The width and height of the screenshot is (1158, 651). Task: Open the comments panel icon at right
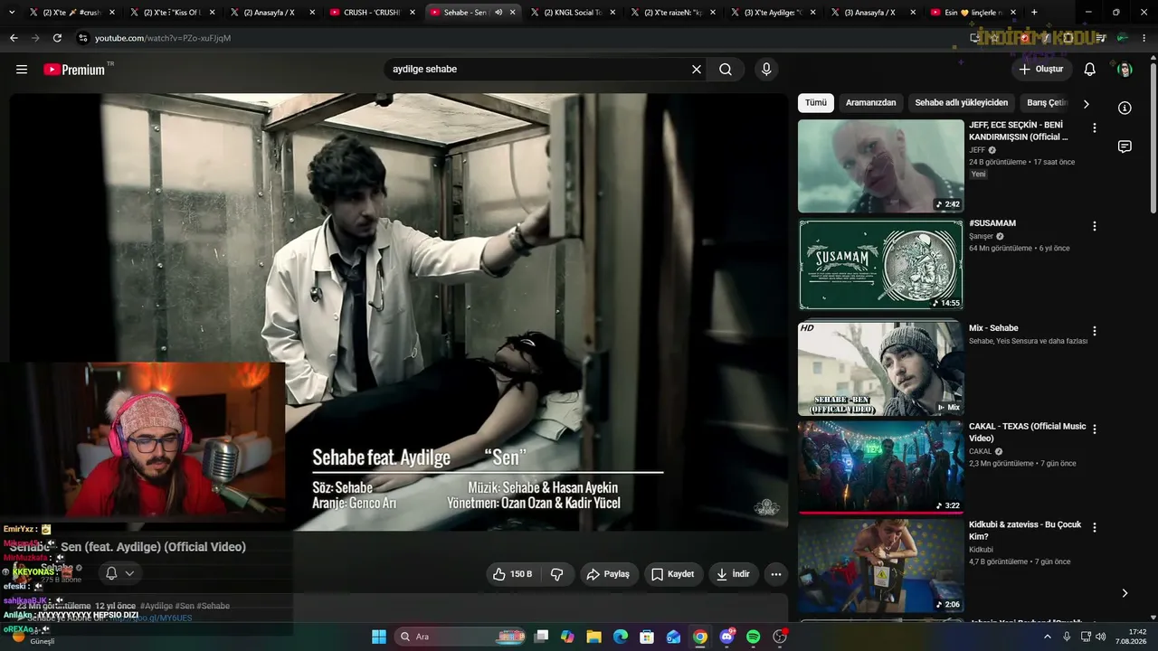[x=1125, y=146]
